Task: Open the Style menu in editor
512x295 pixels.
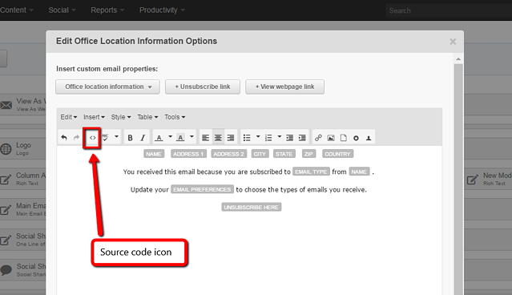Action: [x=121, y=117]
